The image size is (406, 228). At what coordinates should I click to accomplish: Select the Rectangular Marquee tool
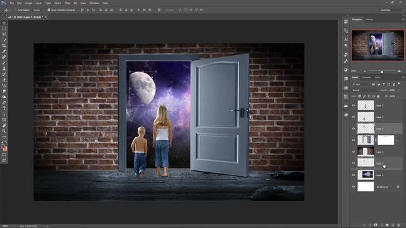[x=4, y=28]
